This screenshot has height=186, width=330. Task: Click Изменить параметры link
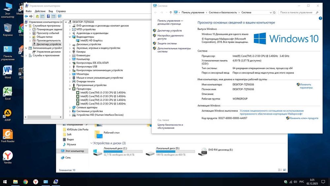tap(306, 86)
